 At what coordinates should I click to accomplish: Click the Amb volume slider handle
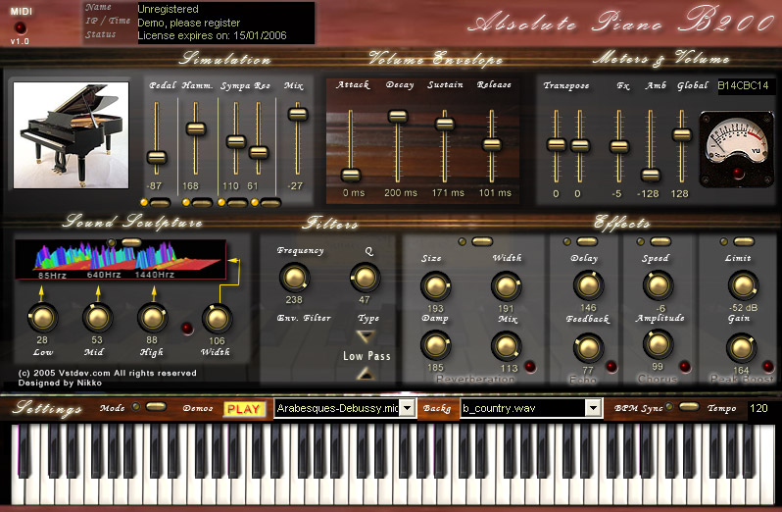pos(651,175)
